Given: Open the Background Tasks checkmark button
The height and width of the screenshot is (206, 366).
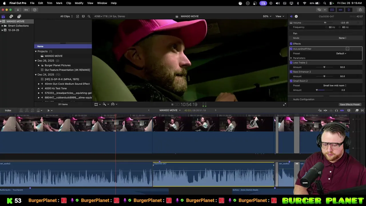Looking at the screenshot, I should point(35,10).
